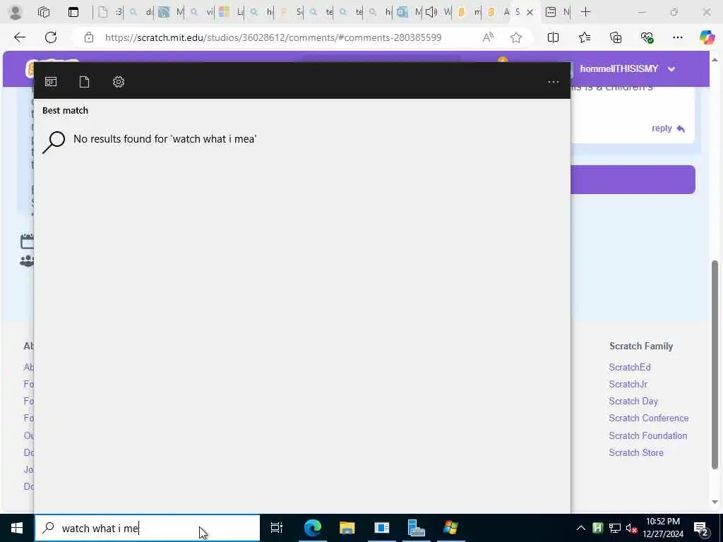This screenshot has height=542, width=723.
Task: Open Task View on taskbar
Action: 276,528
